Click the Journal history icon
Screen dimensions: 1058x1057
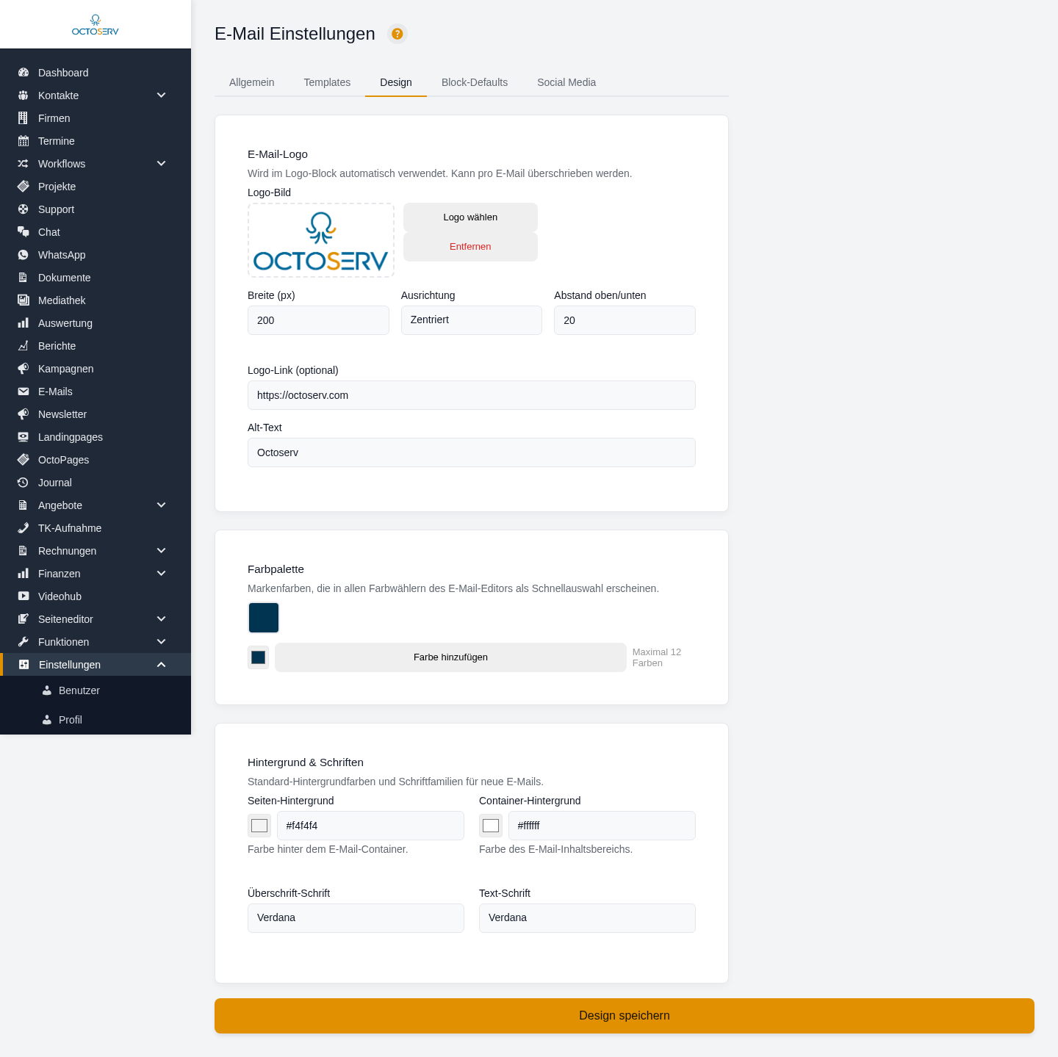(x=24, y=483)
